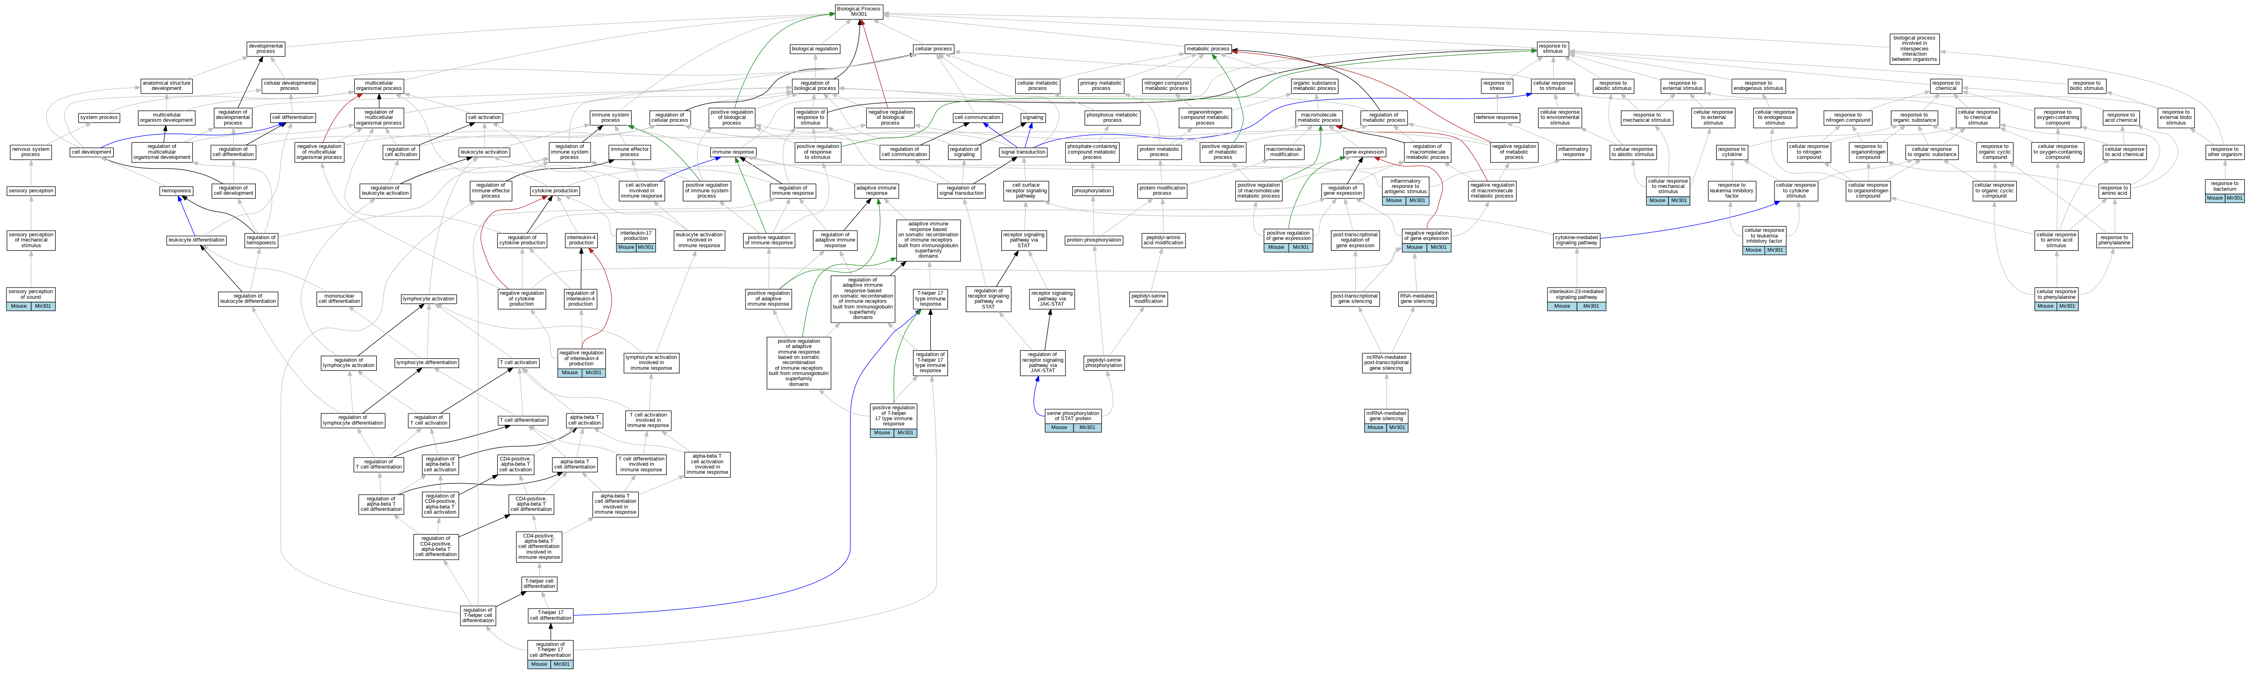
Task: Select 'nitrogen compound metabolic process' node
Action: 1166,85
